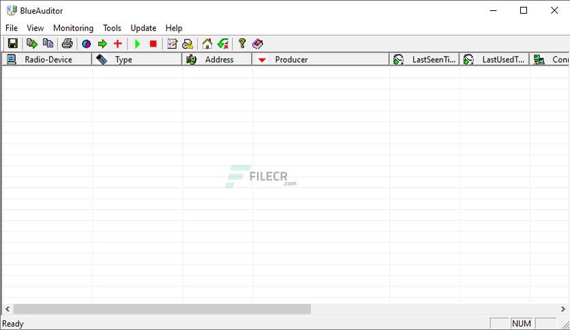Click the purple book icon

pos(258,44)
